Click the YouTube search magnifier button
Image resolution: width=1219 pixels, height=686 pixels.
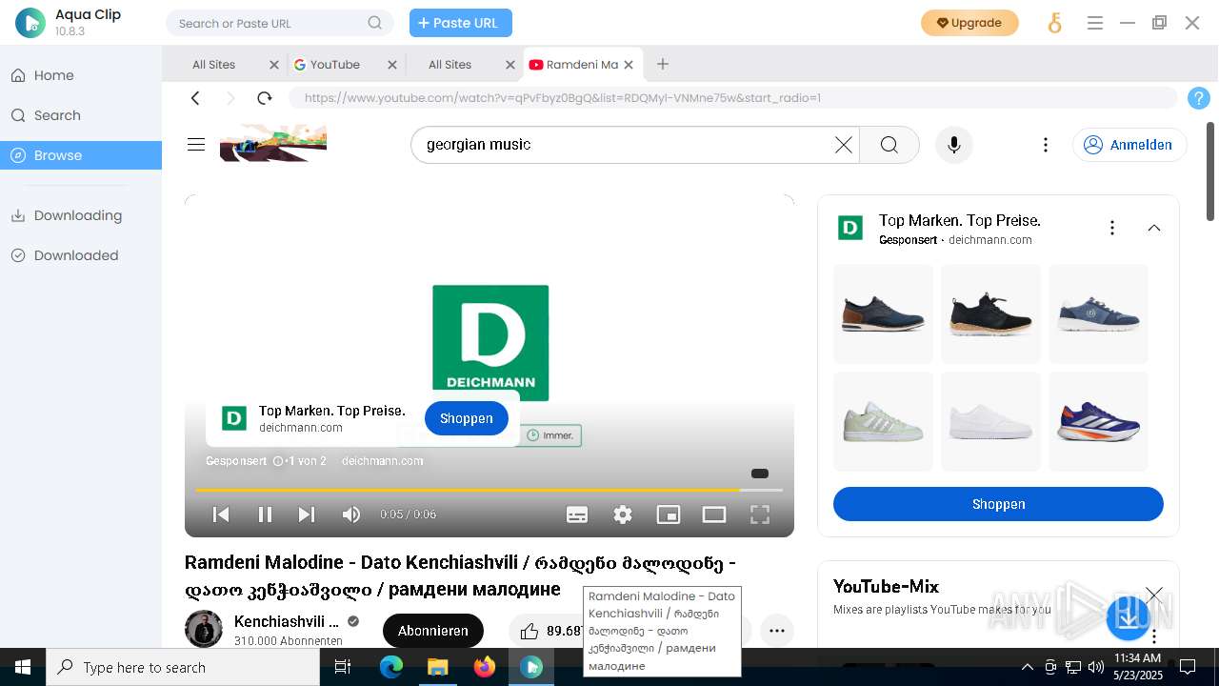889,145
